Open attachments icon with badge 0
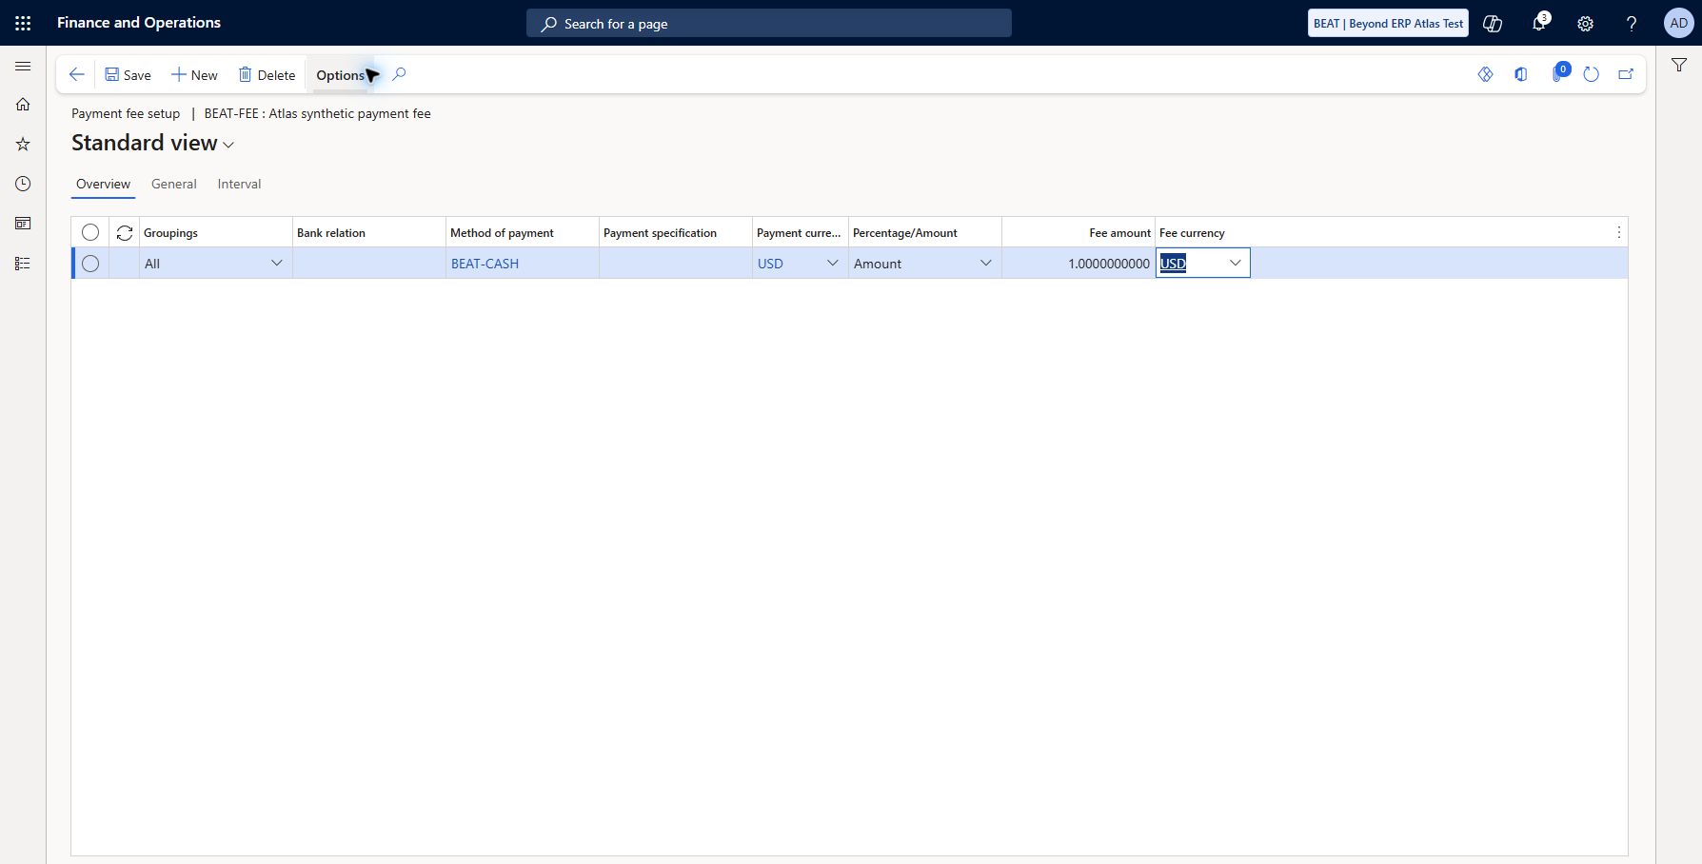This screenshot has width=1702, height=864. 1559,72
